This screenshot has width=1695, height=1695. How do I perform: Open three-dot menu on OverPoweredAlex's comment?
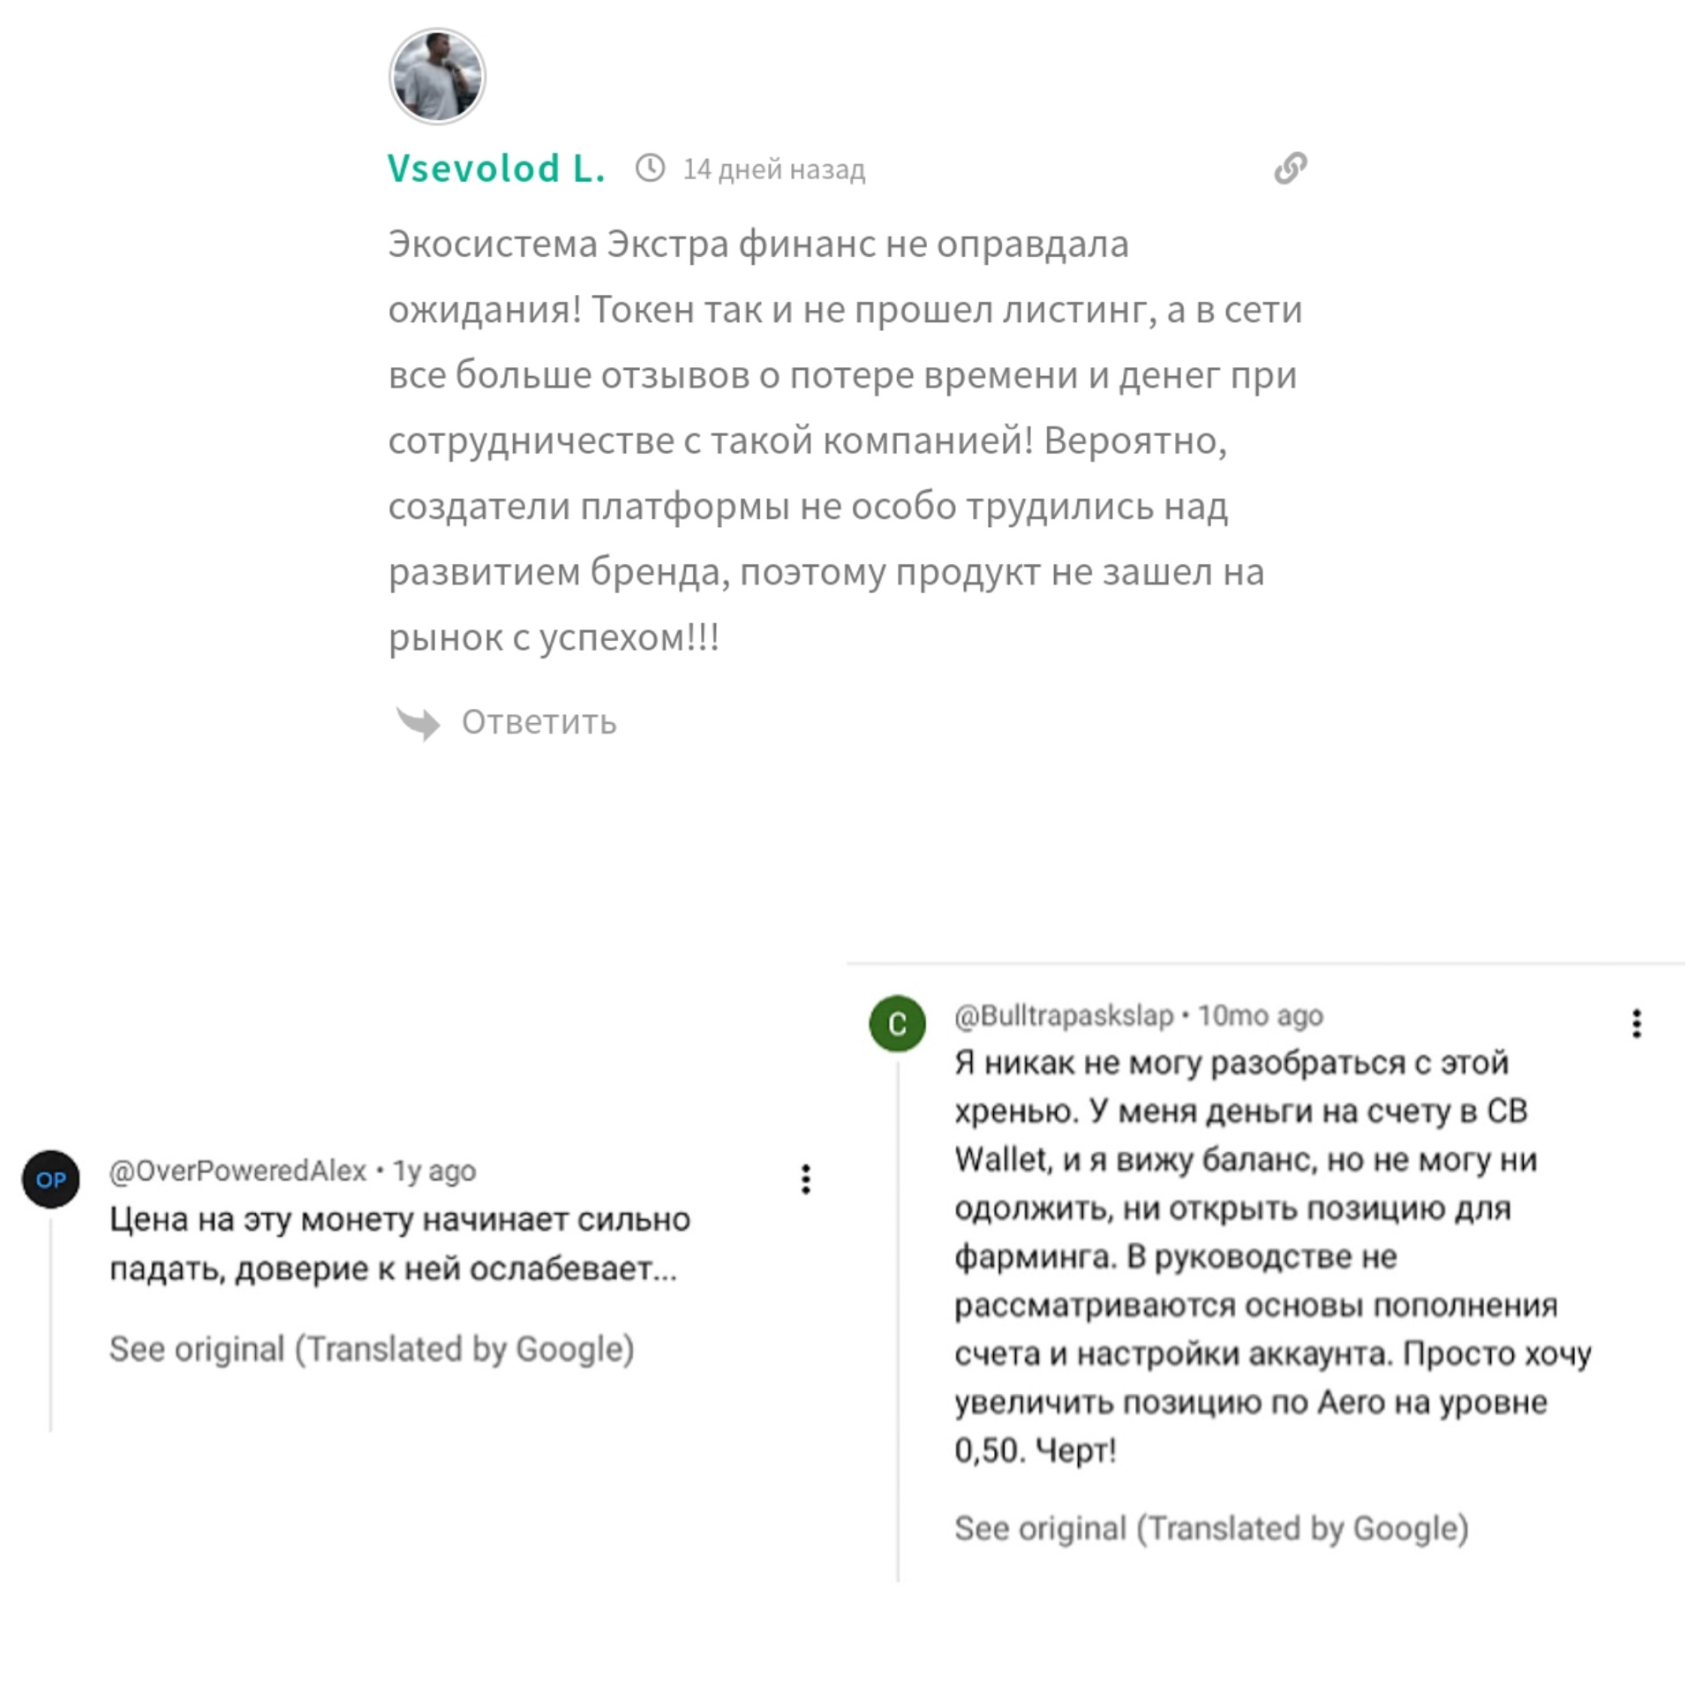point(805,1179)
